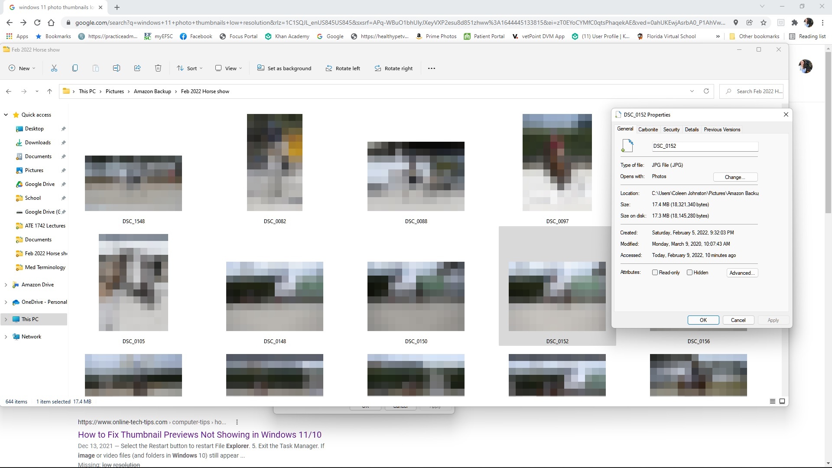Viewport: 832px width, 468px height.
Task: Click the Change... button for Opens with
Action: click(x=735, y=177)
